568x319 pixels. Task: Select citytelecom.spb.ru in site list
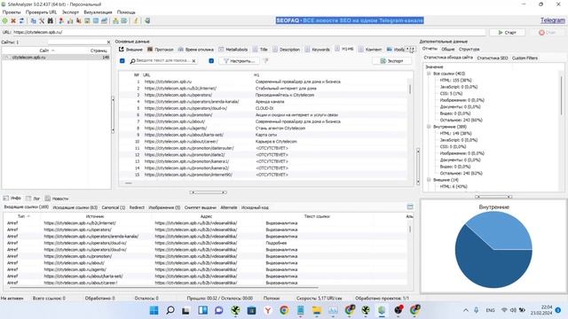click(56, 57)
